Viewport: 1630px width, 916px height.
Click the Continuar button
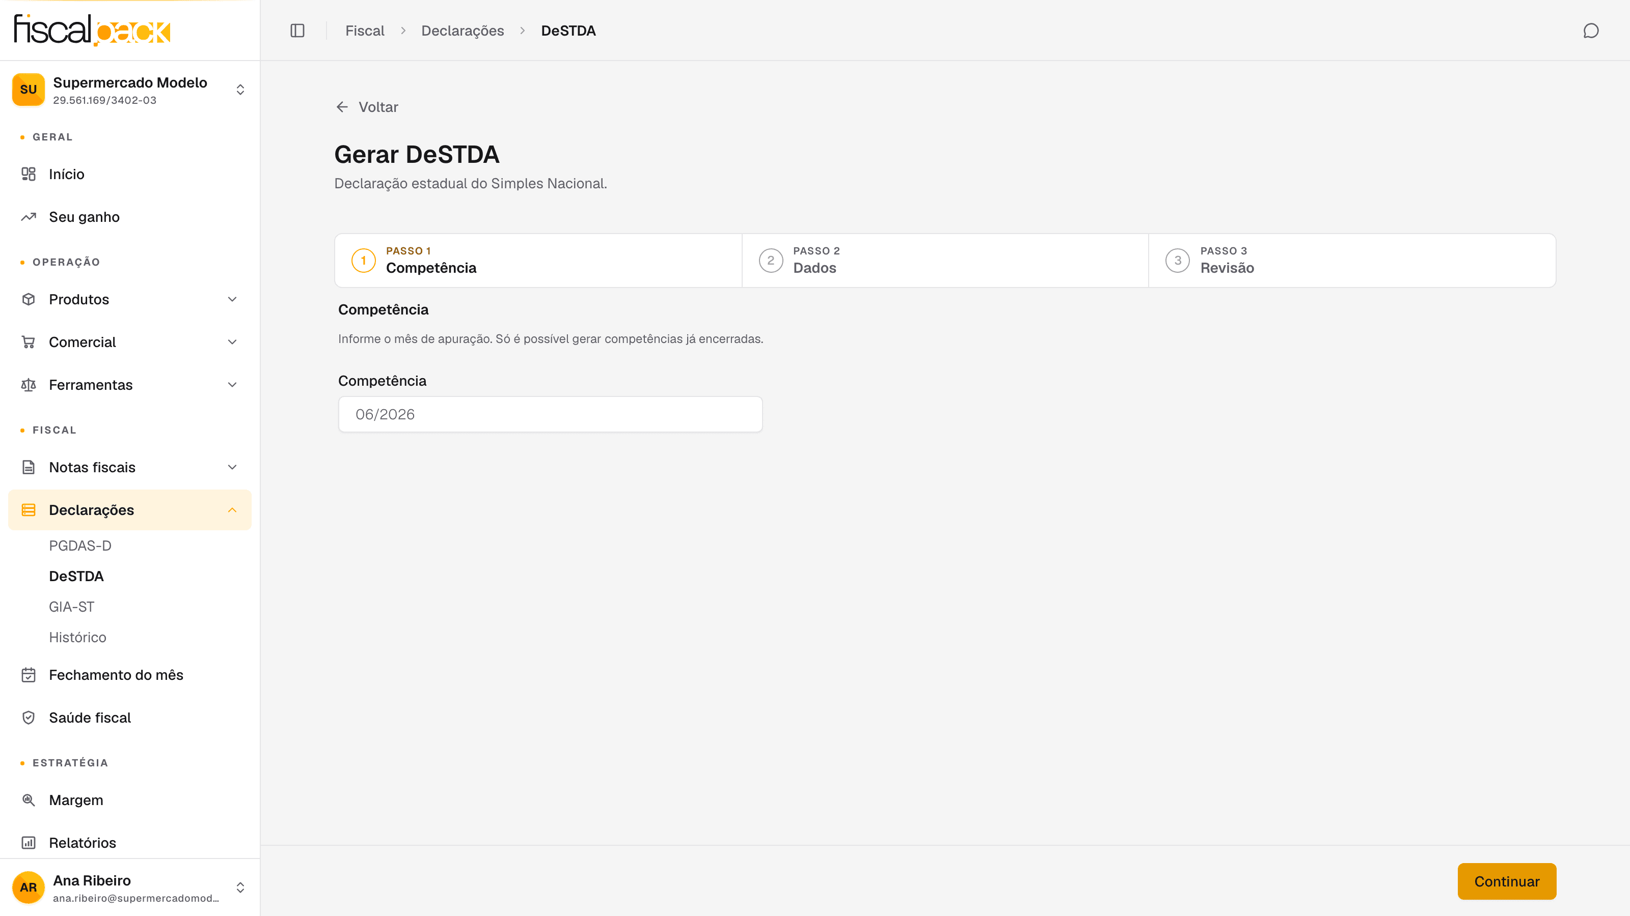[x=1507, y=881]
